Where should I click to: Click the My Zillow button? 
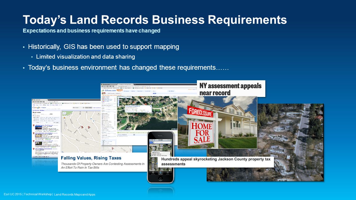[x=171, y=91]
